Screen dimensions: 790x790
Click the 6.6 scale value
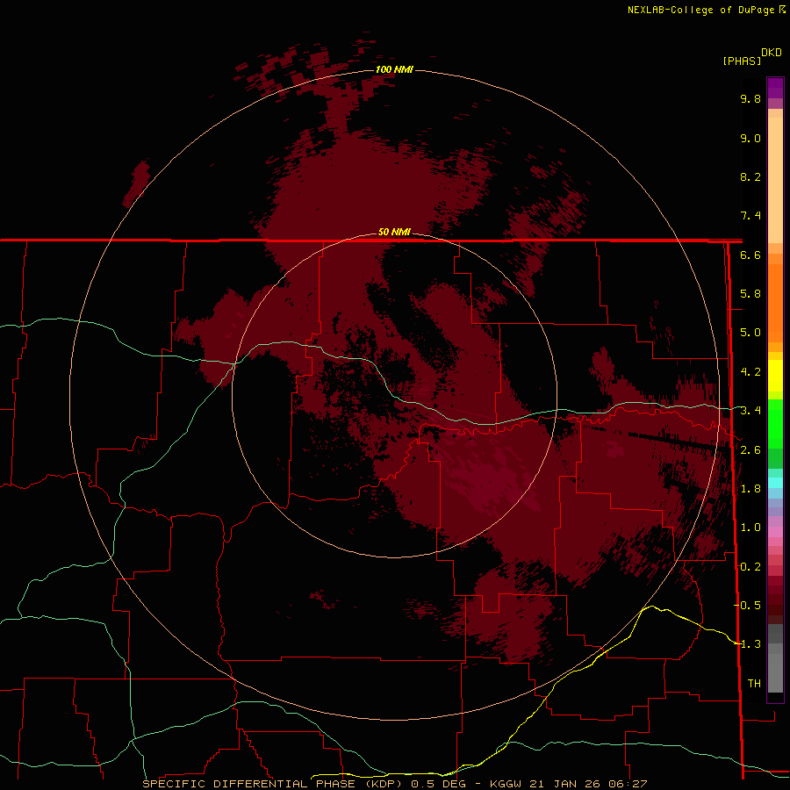(750, 255)
